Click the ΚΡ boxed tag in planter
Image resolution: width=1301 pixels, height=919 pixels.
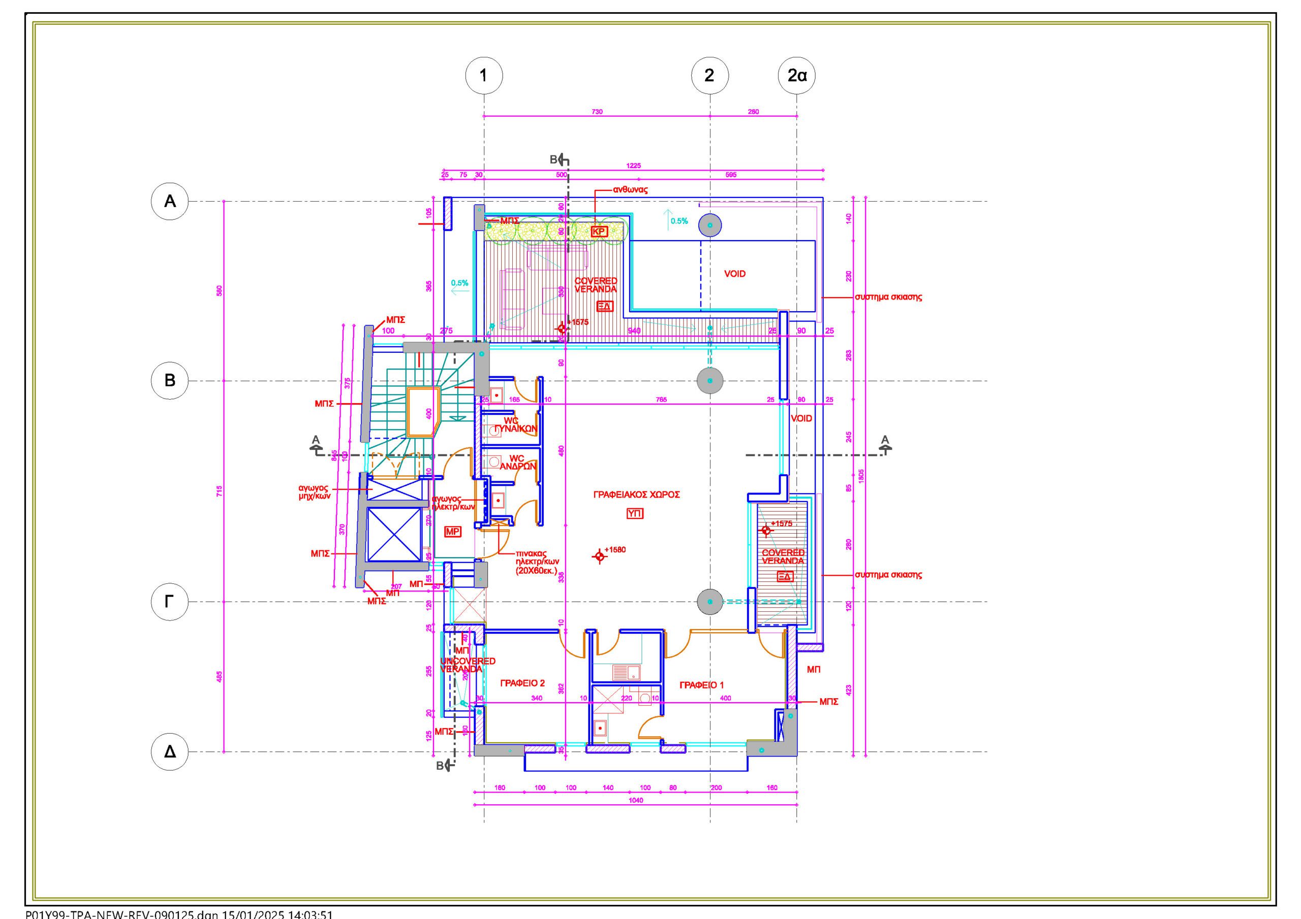pos(599,232)
